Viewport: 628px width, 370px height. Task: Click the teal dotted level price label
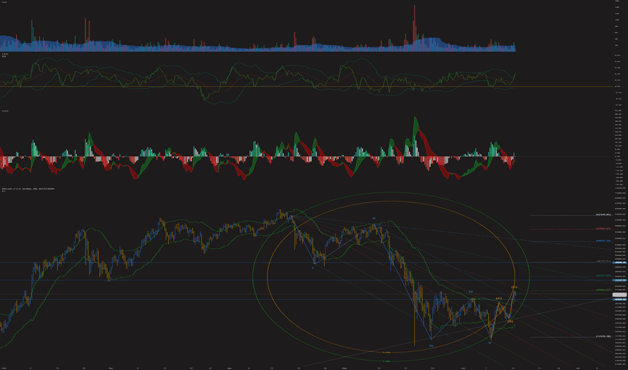(603, 276)
